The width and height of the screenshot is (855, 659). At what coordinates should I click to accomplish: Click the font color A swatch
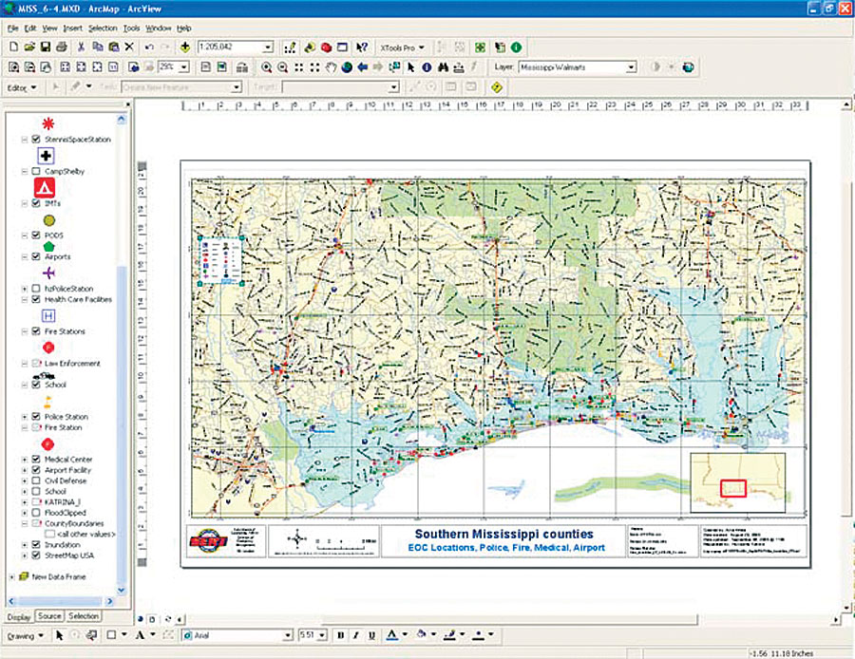392,635
